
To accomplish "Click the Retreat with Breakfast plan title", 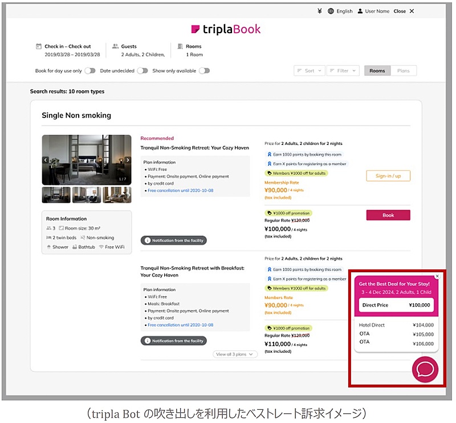I will pyautogui.click(x=192, y=272).
